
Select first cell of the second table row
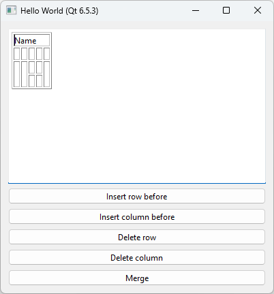[x=17, y=54]
